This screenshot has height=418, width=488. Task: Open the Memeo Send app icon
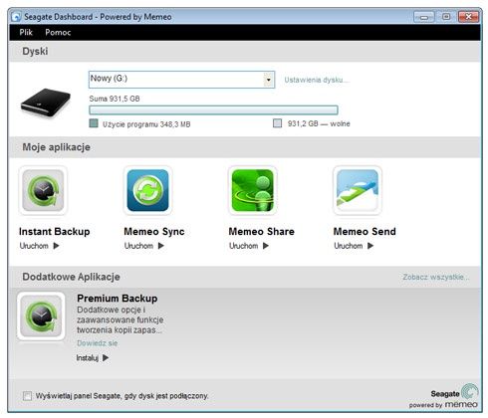tap(358, 190)
